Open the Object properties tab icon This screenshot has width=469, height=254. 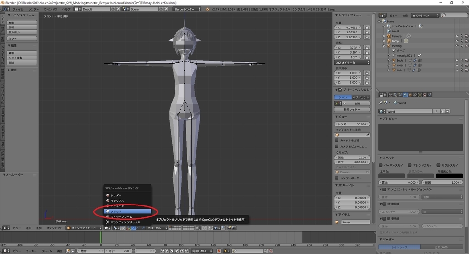coord(411,95)
